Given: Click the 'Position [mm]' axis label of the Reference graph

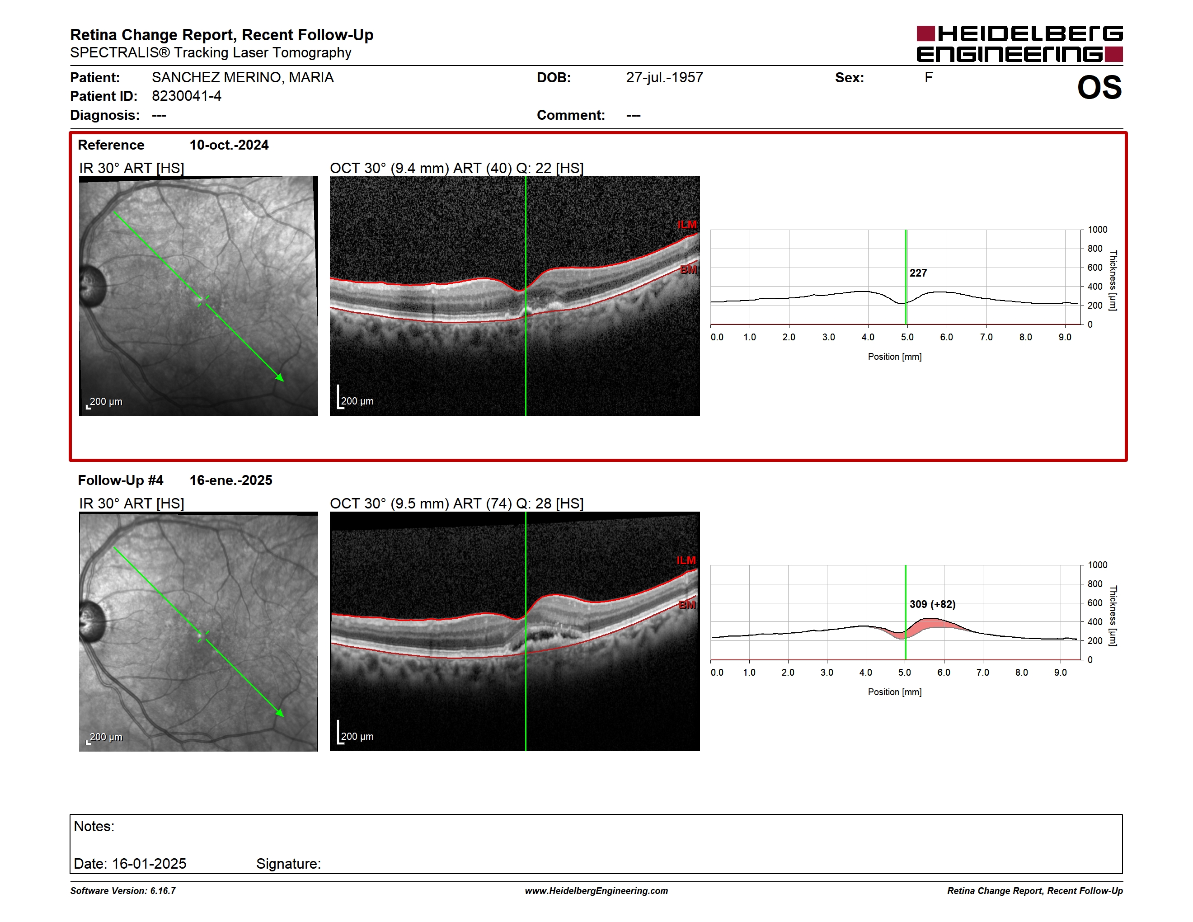Looking at the screenshot, I should 895,357.
